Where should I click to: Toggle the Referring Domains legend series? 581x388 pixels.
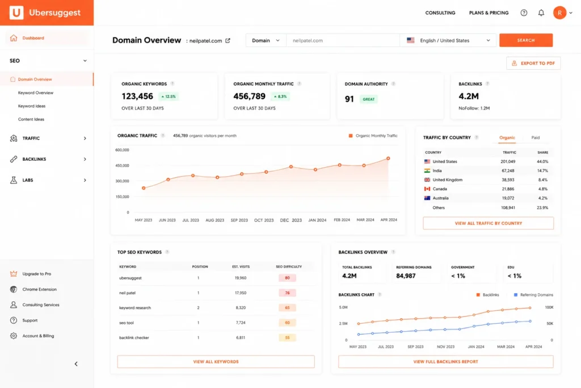pyautogui.click(x=533, y=295)
